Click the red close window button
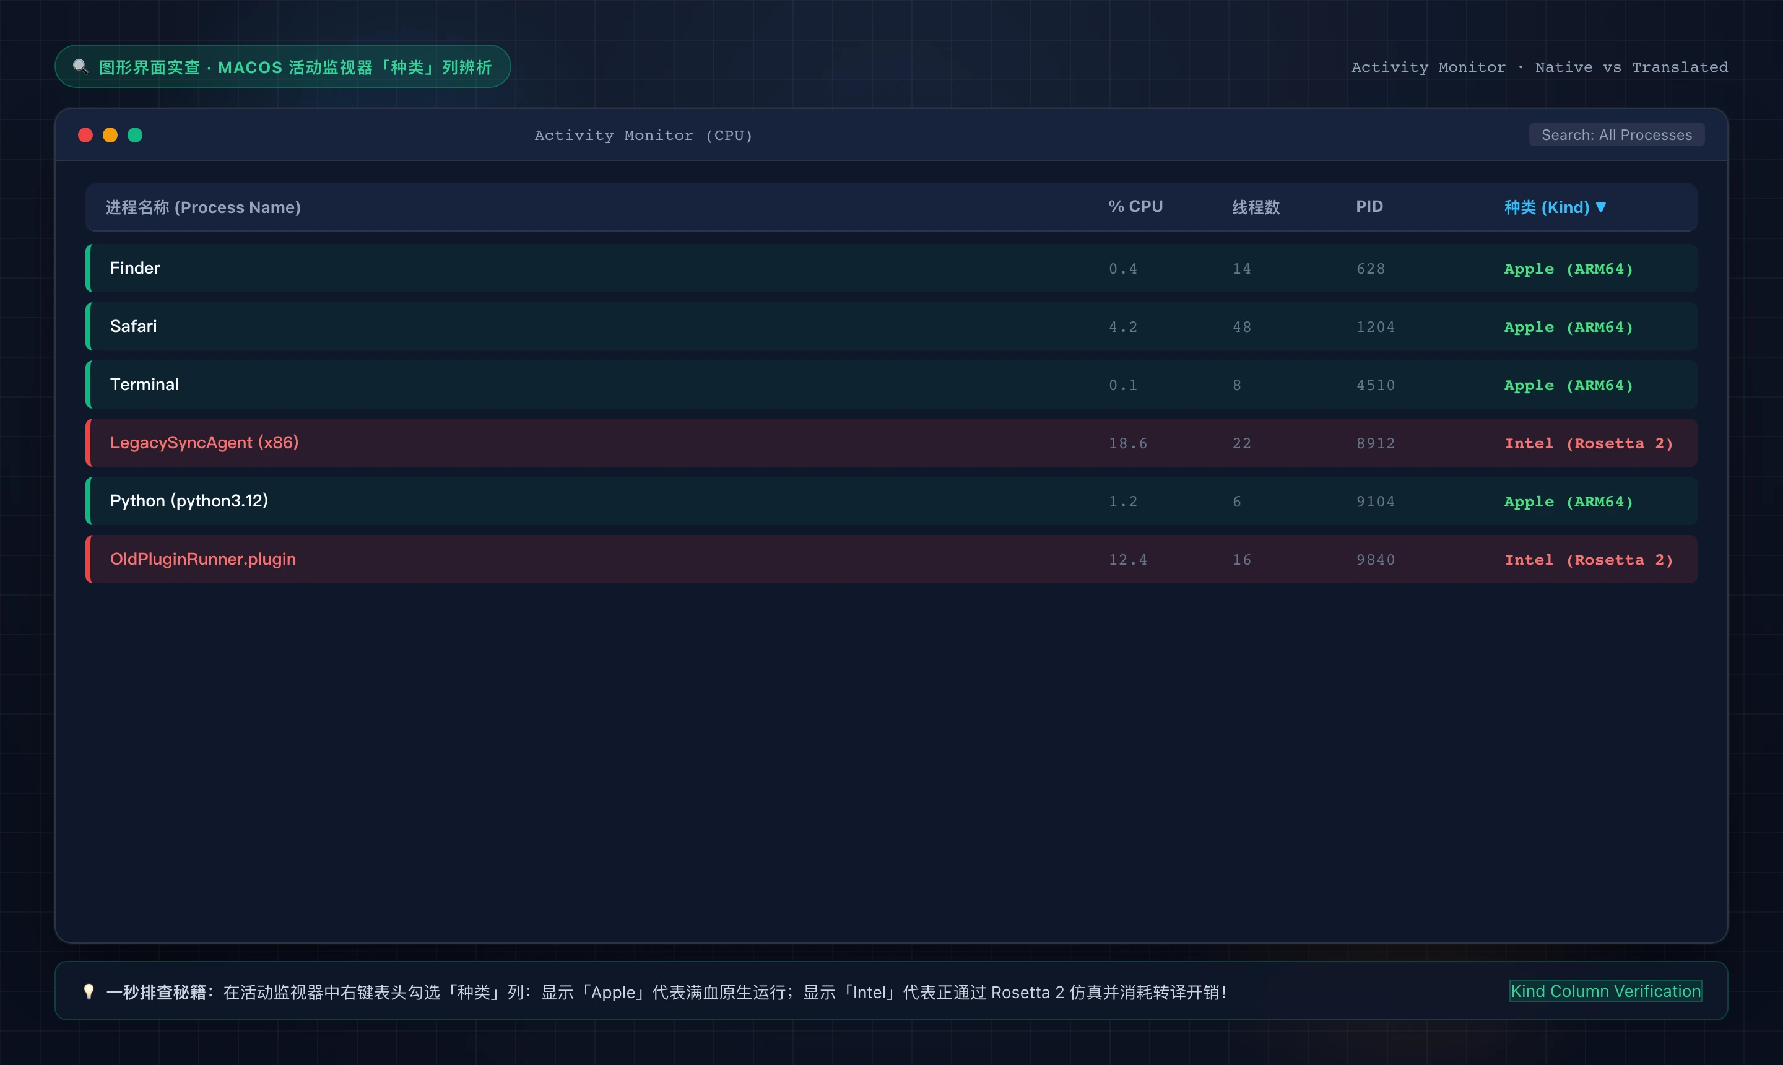Screen dimensions: 1783x1065 (85, 135)
